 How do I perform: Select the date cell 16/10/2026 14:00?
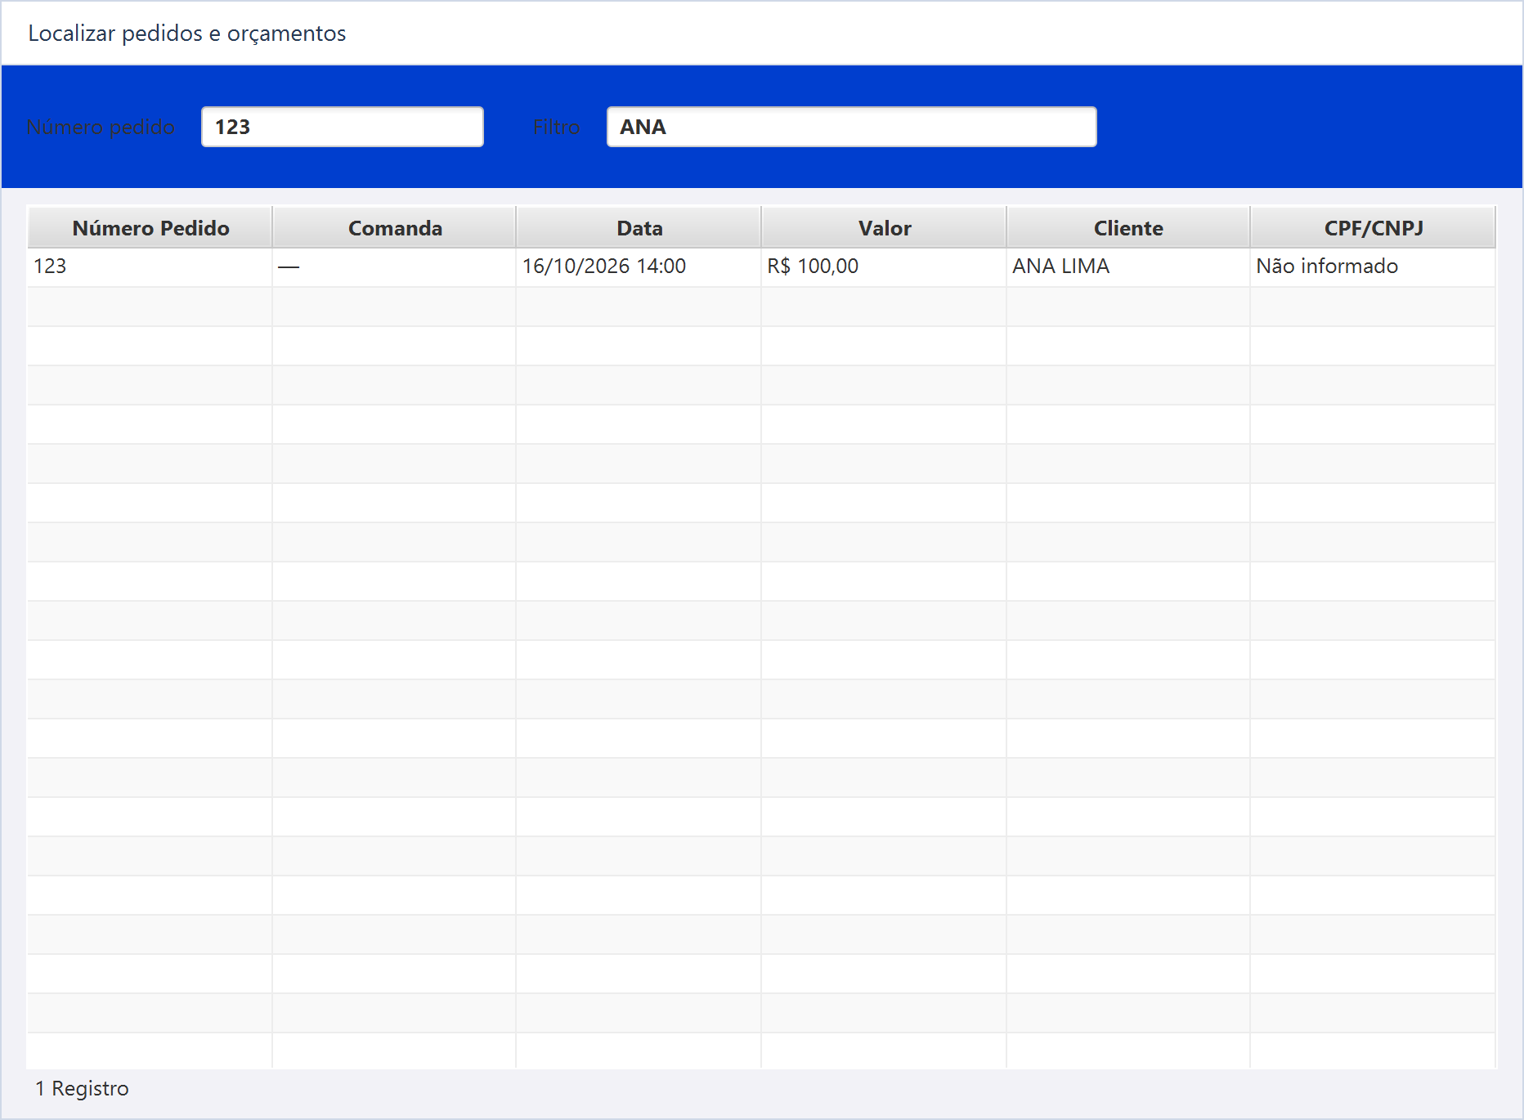[639, 267]
